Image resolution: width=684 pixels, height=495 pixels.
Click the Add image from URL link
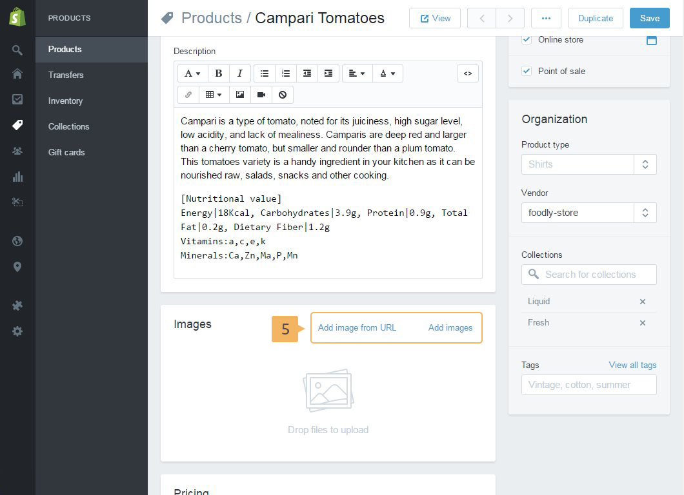tap(357, 327)
